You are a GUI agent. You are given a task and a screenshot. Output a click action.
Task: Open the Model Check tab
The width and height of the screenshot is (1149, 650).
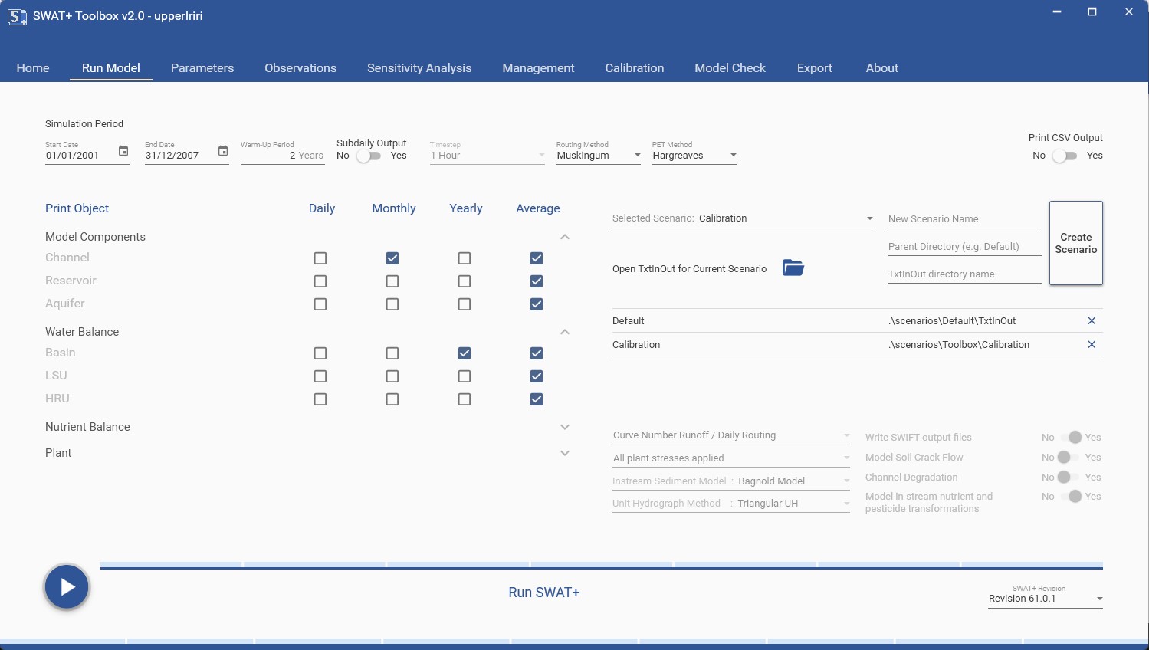[730, 68]
